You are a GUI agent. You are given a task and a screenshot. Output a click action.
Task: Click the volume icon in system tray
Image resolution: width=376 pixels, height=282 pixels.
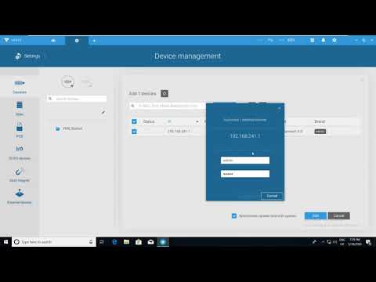tap(335, 242)
